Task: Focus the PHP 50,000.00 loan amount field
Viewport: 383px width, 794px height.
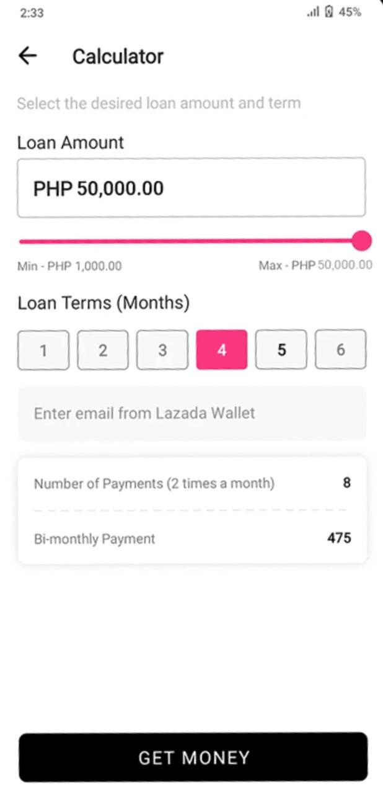Action: 191,188
